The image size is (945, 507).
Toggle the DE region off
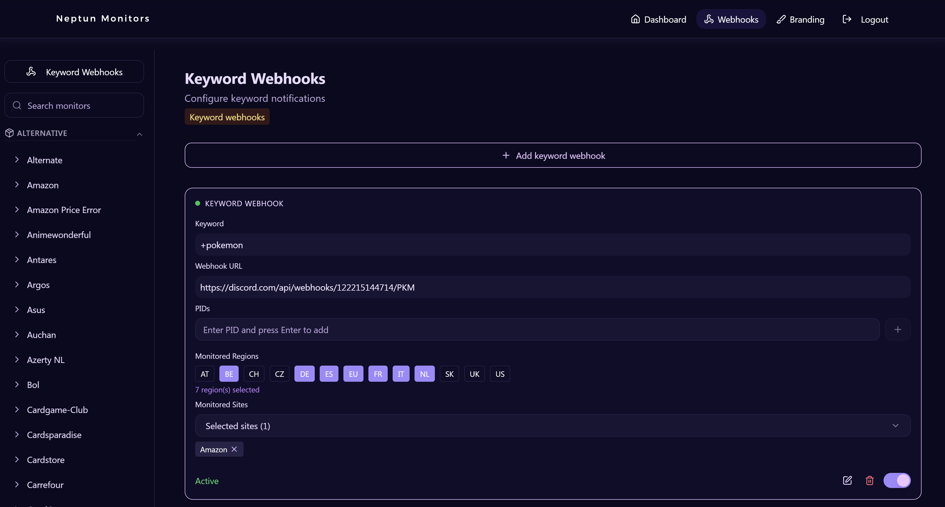(304, 374)
